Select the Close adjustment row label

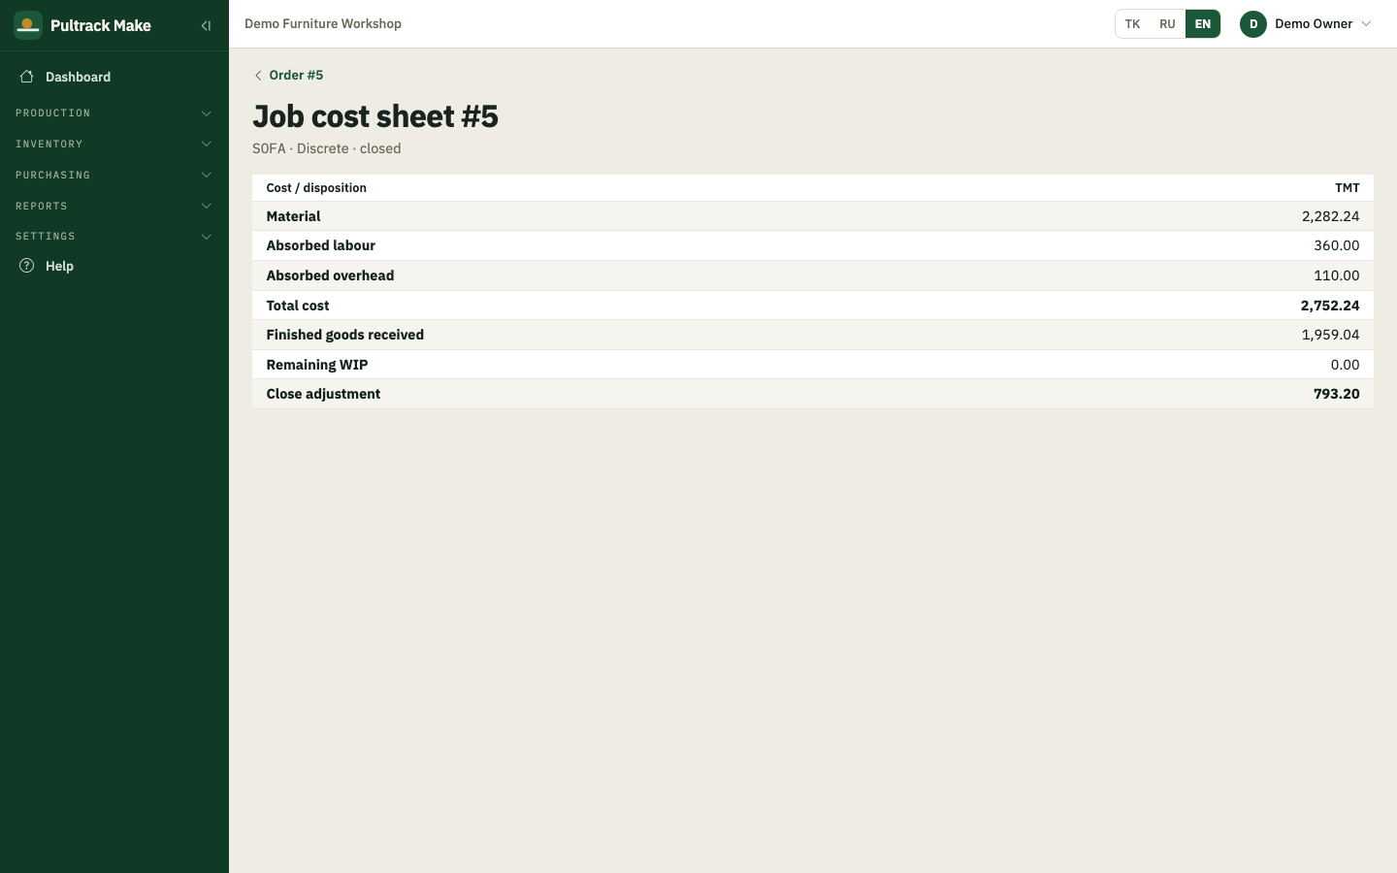click(x=323, y=394)
